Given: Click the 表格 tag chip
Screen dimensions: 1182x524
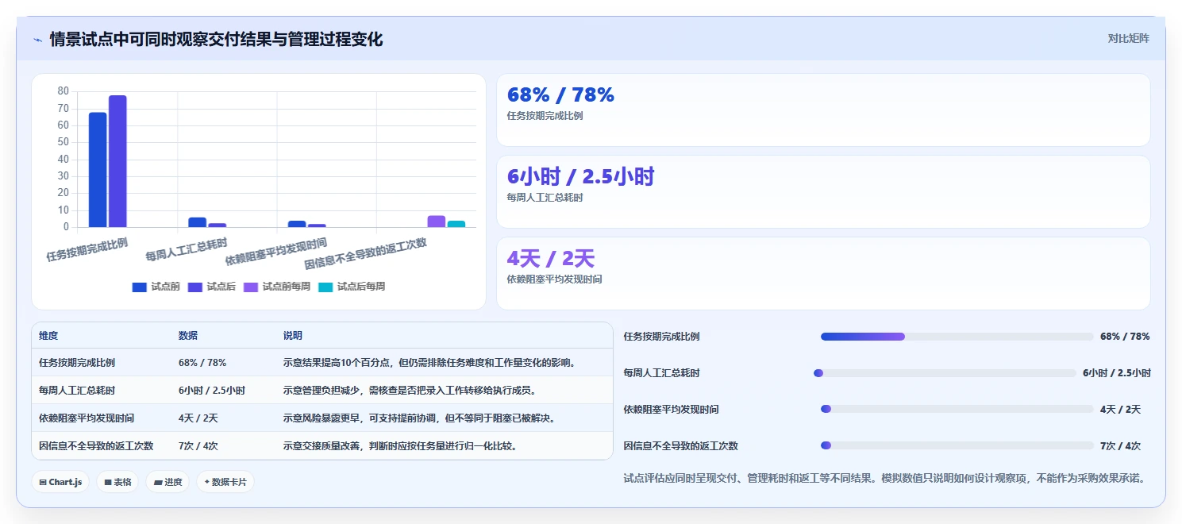Looking at the screenshot, I should [118, 482].
